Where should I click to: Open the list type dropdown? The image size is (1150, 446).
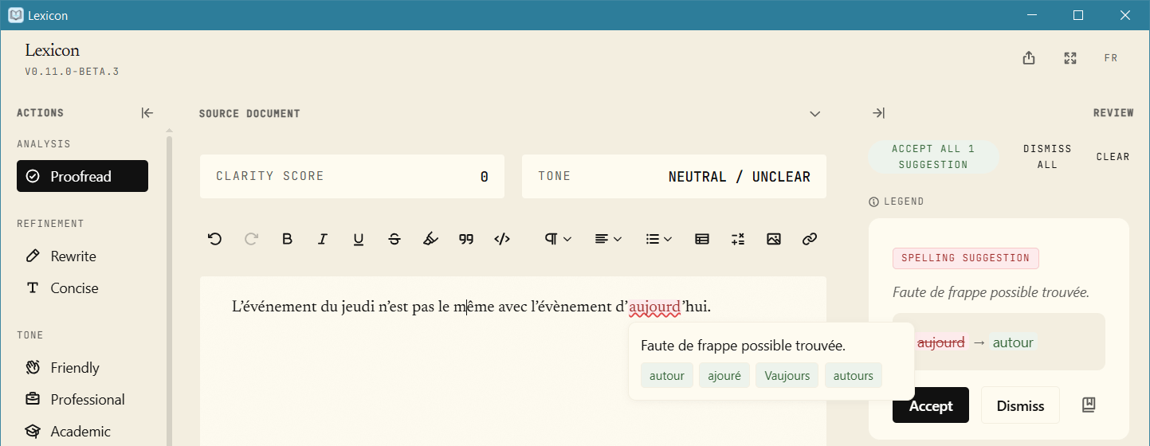coord(659,239)
